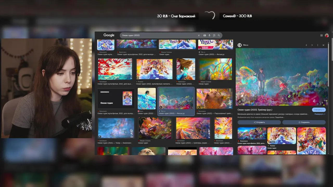Open the Google account avatar
333x187 pixels.
point(327,35)
